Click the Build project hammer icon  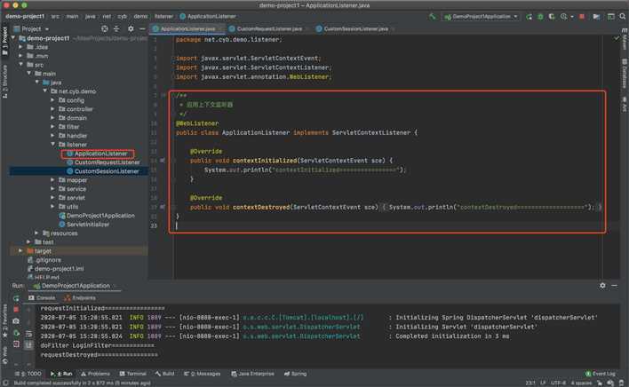click(x=432, y=17)
